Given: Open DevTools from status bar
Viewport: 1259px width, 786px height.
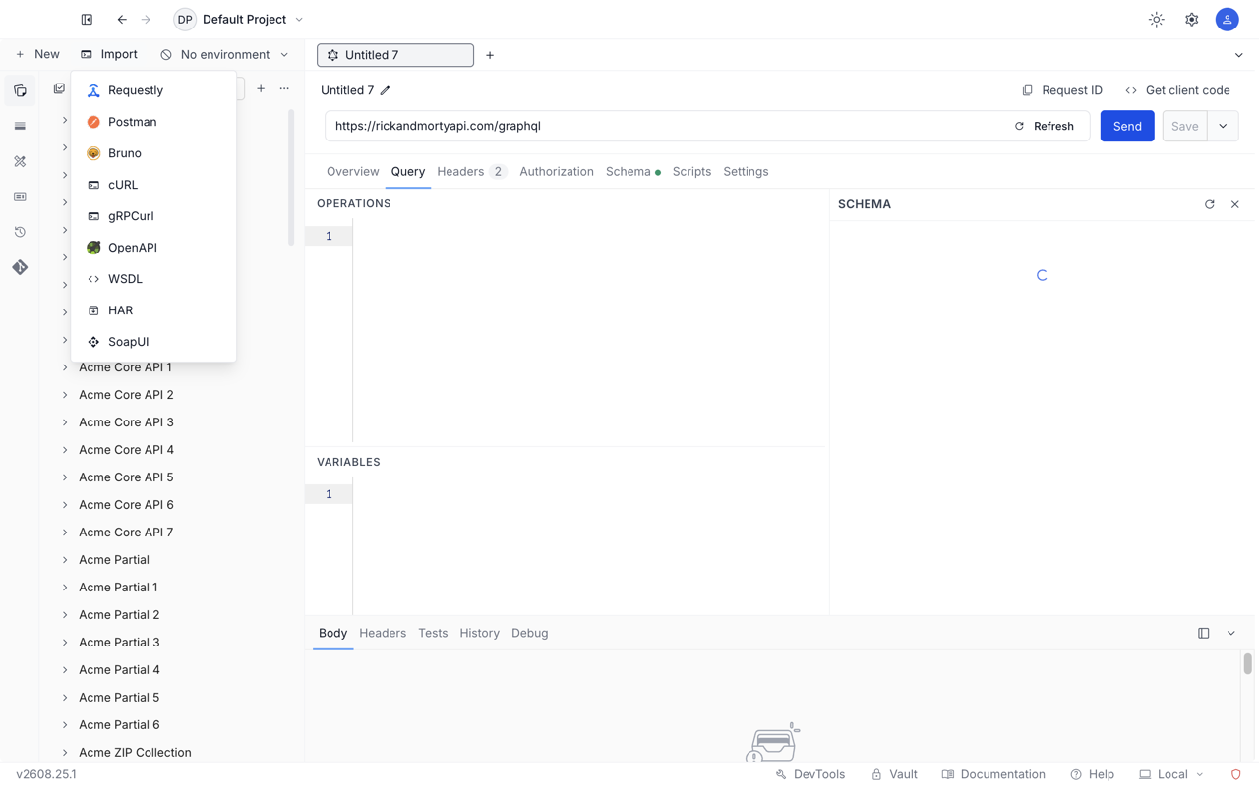Looking at the screenshot, I should [809, 774].
